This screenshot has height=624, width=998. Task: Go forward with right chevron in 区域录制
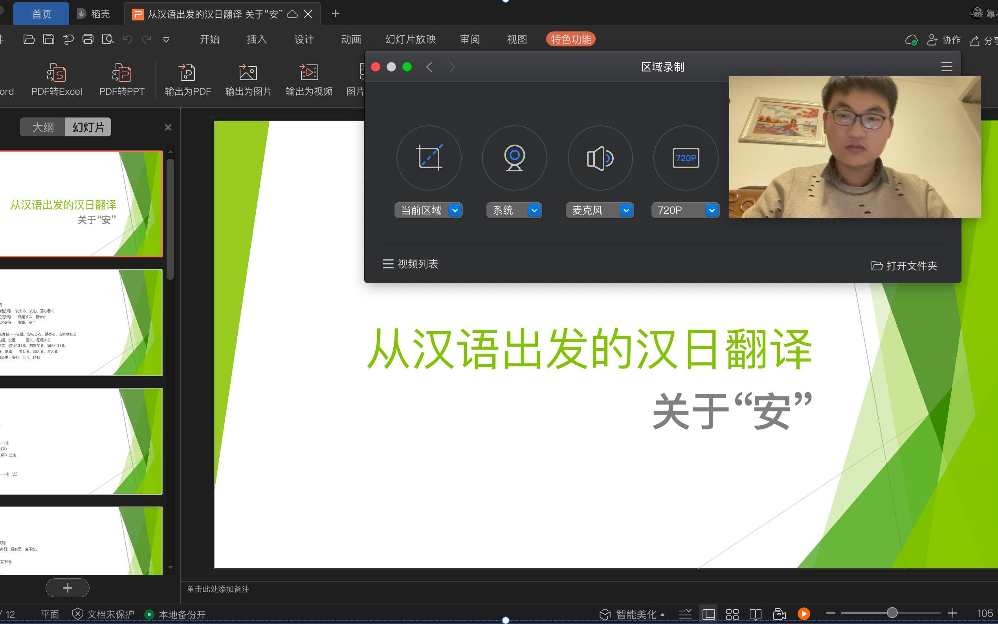click(x=452, y=67)
